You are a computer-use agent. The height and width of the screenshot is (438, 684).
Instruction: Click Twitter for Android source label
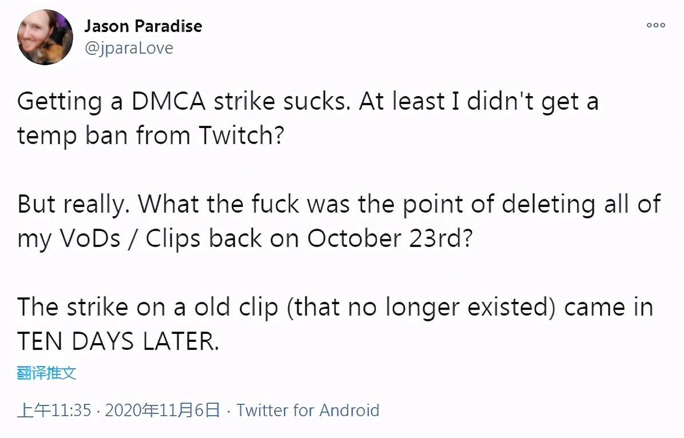(x=308, y=411)
